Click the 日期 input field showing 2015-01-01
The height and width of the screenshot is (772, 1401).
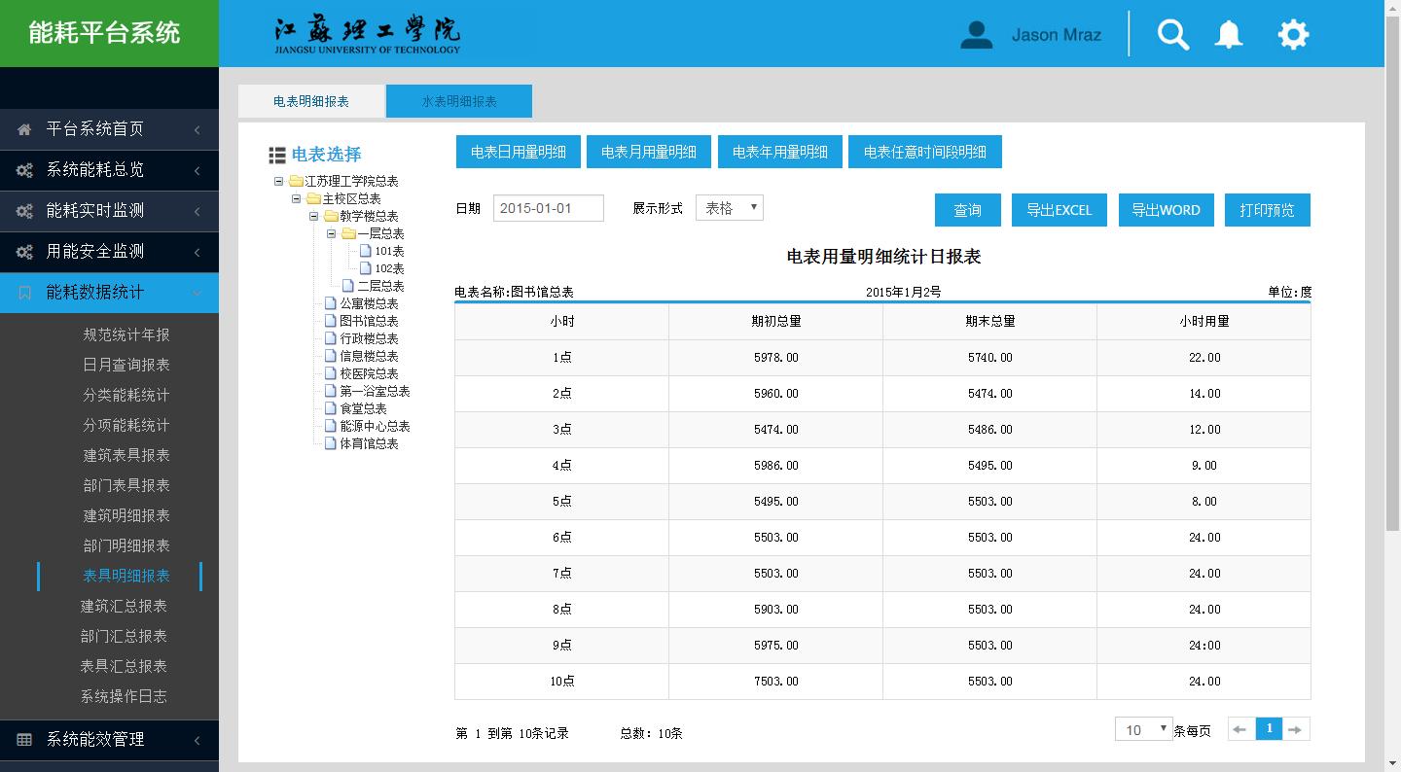click(x=549, y=208)
